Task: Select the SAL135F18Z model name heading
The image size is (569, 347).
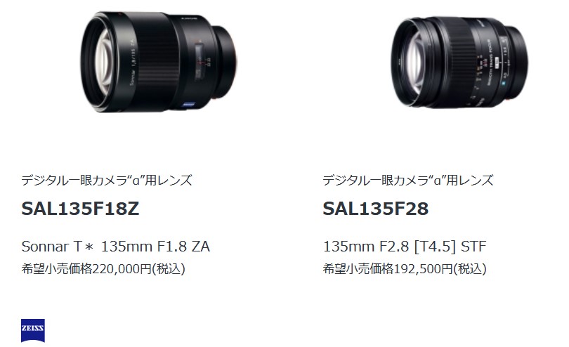Action: [x=80, y=209]
